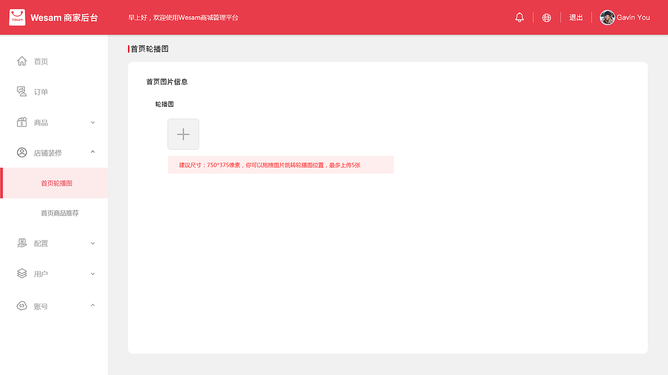Expand the 用户 menu chevron
Viewport: 668px width, 375px height.
[92, 273]
